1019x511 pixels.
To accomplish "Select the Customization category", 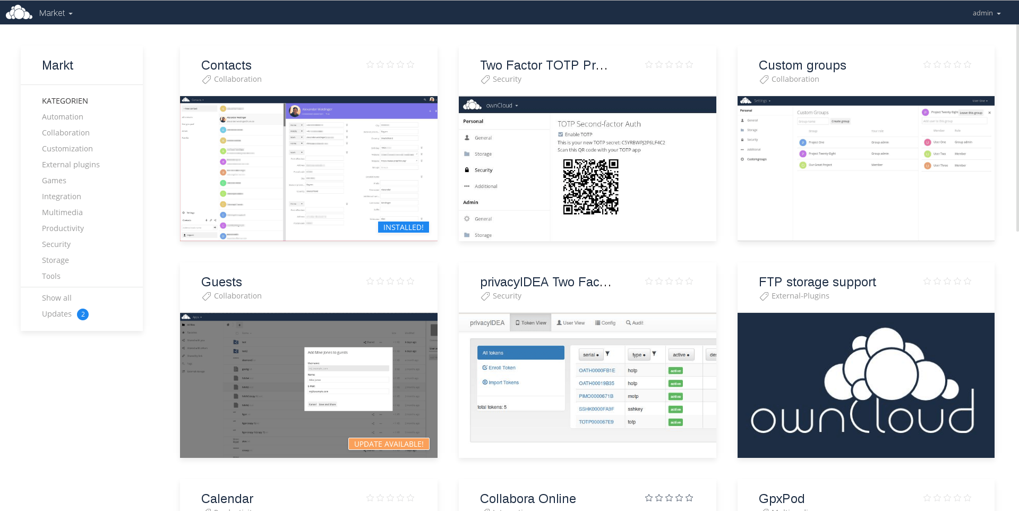I will 67,149.
